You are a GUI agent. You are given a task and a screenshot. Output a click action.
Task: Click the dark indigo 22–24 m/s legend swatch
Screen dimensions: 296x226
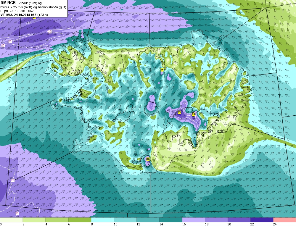(262, 220)
